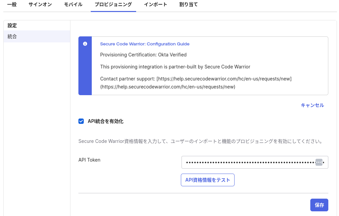
Task: Click the API資格情報をテスト button
Action: [x=208, y=180]
